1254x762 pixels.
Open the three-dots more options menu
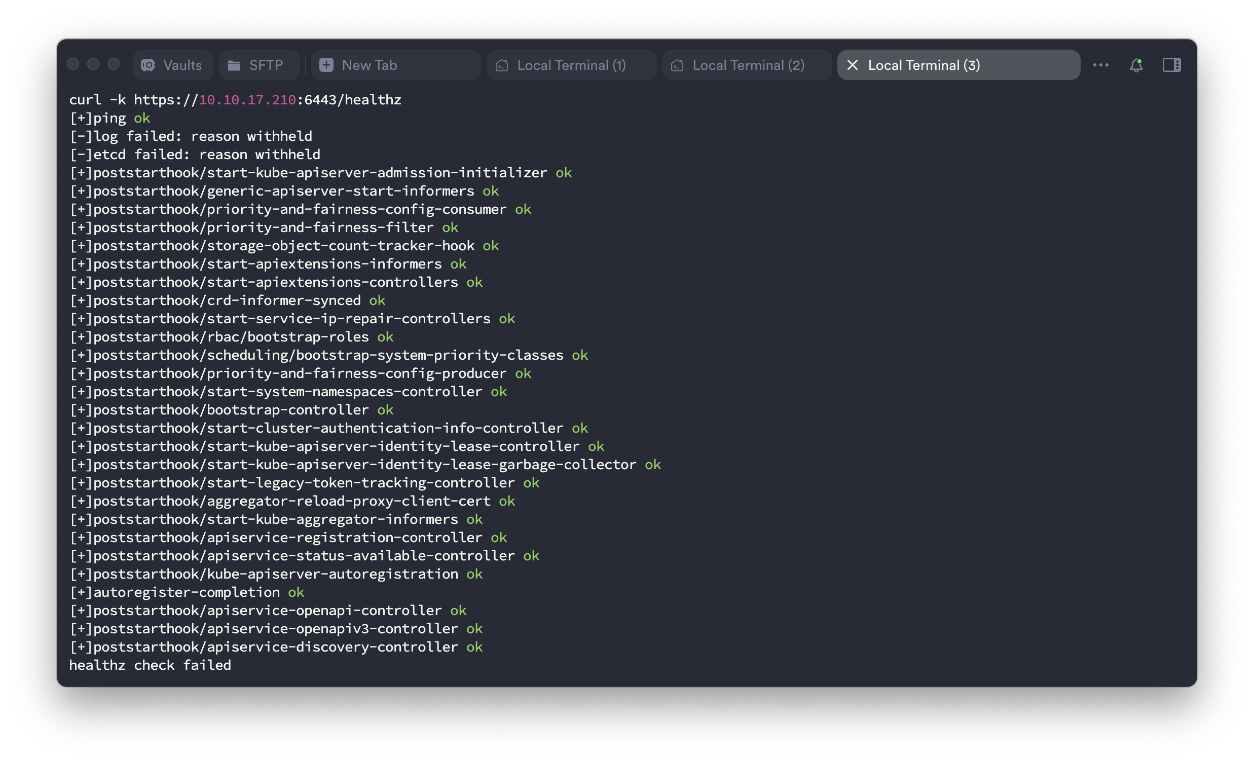pos(1101,65)
